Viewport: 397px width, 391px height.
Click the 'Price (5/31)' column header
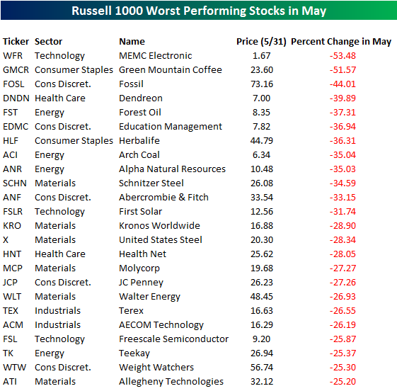[261, 41]
